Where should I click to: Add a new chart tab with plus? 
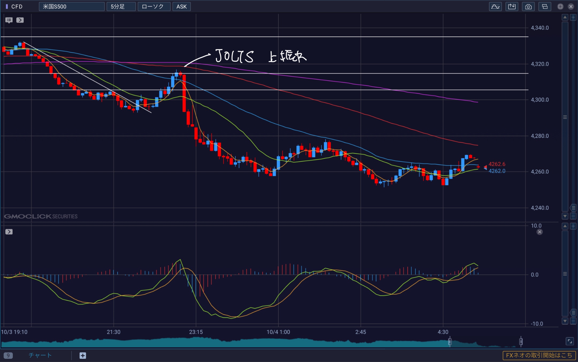coord(83,356)
